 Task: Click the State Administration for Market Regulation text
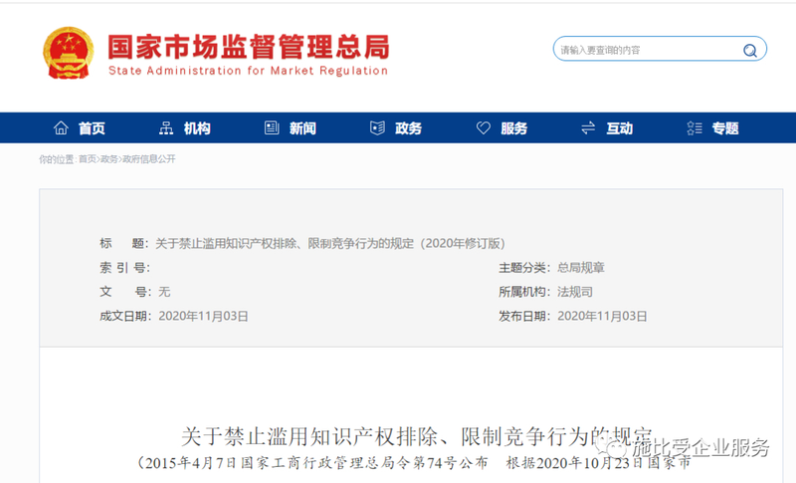tap(248, 71)
